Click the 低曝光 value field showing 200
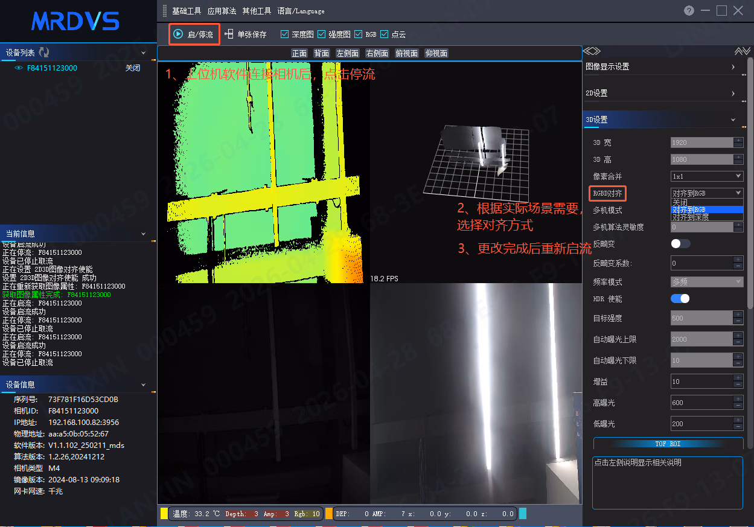The image size is (754, 527). 701,424
